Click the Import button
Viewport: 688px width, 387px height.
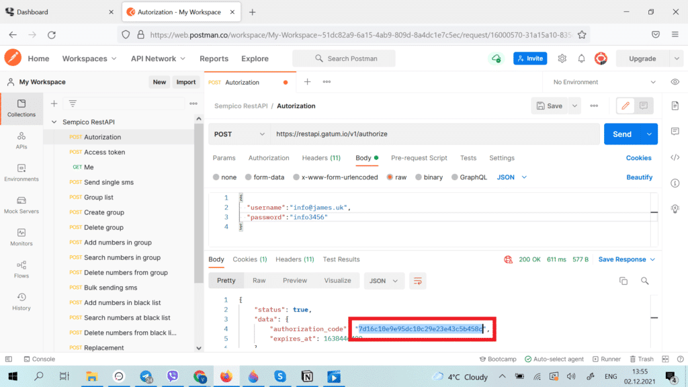[x=185, y=82]
